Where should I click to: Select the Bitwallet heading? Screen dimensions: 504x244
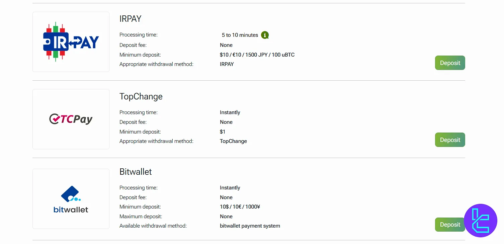(136, 172)
